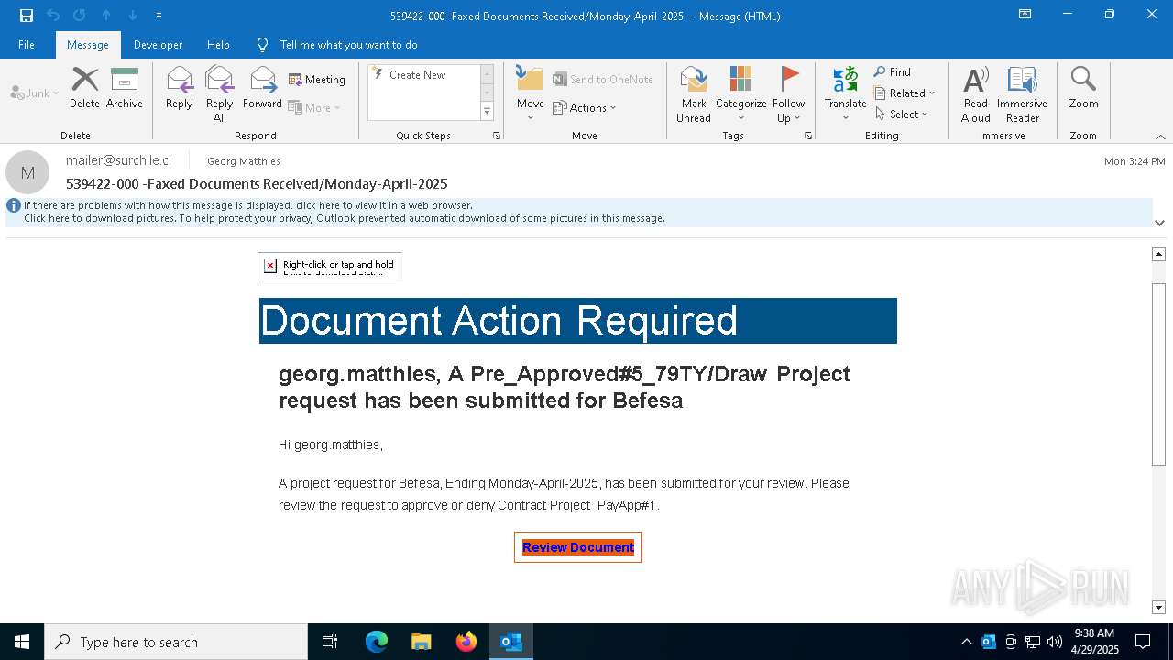Click the sender avatar circle M
Image resolution: width=1173 pixels, height=660 pixels.
click(27, 172)
